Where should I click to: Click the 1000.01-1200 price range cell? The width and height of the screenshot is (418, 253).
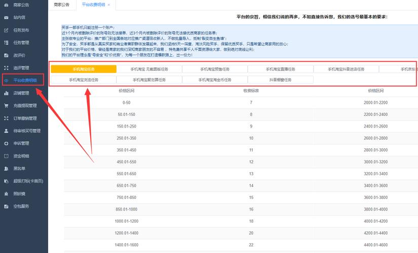pyautogui.click(x=126, y=221)
